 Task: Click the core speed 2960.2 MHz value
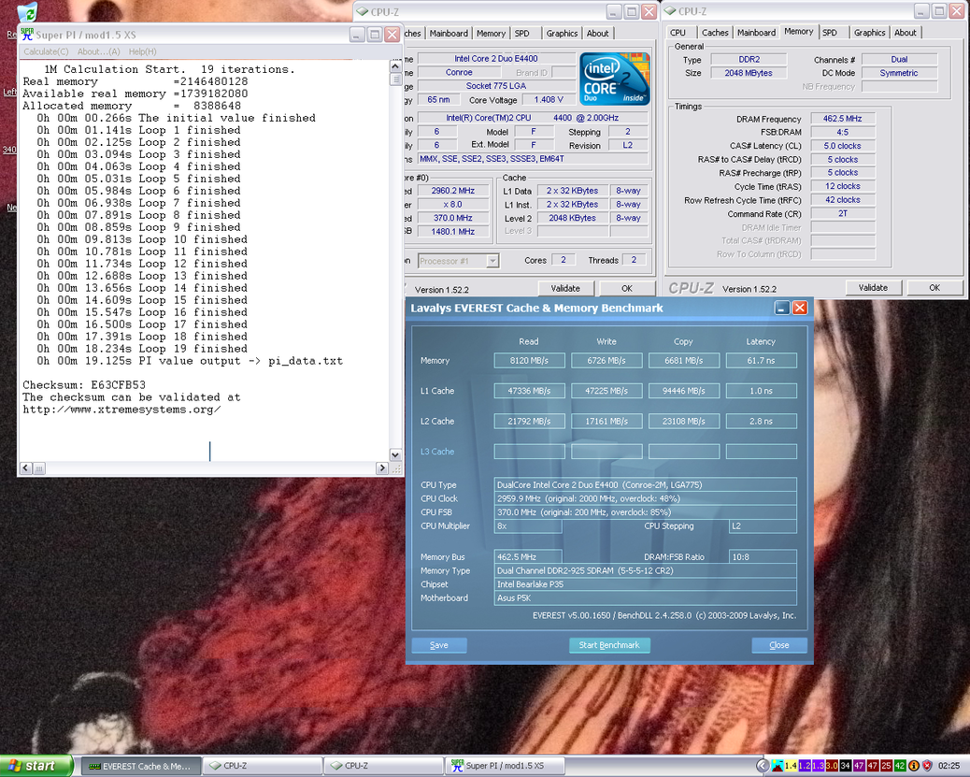453,191
